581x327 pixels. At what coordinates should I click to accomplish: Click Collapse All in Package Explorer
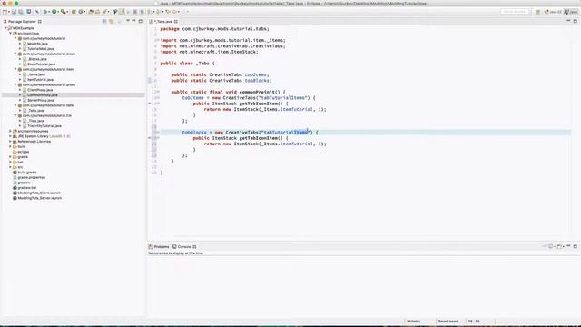[x=104, y=22]
